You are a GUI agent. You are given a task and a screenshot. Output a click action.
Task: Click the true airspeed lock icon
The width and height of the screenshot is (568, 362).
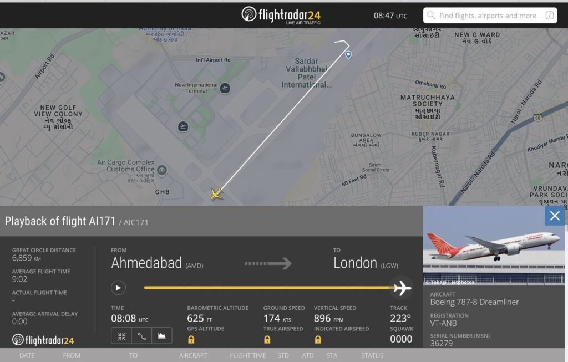point(267,339)
